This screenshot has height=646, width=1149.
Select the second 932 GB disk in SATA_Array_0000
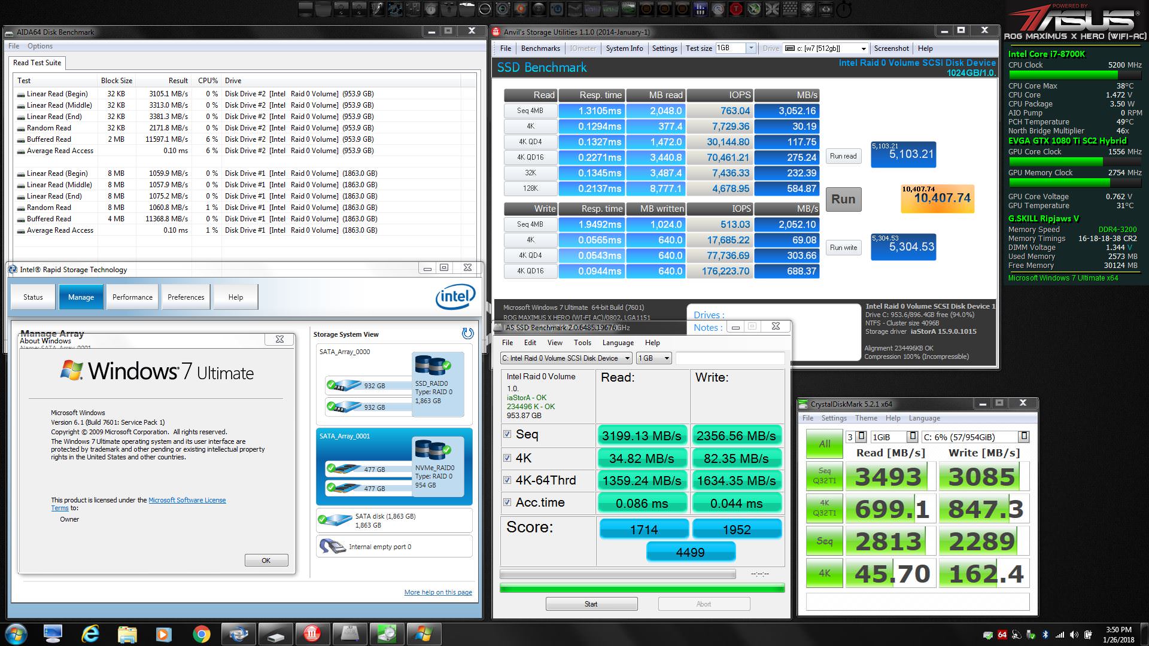[x=368, y=407]
